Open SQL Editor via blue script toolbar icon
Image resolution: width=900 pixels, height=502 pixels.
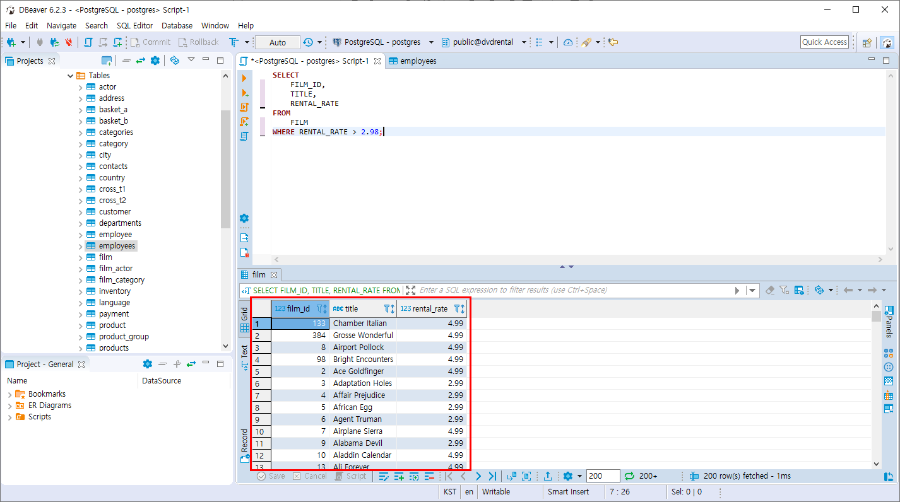point(88,42)
